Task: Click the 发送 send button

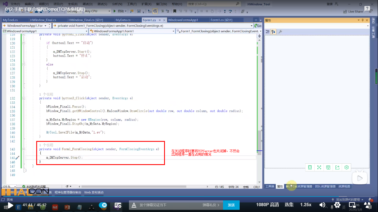Action: pos(231,205)
